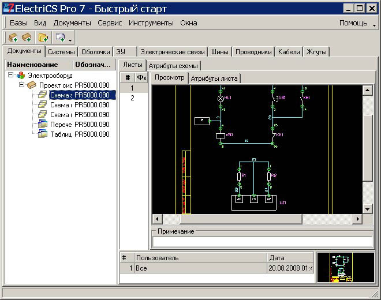This screenshot has width=381, height=300.
Task: Click the preview scroll down arrow
Action: click(x=367, y=209)
